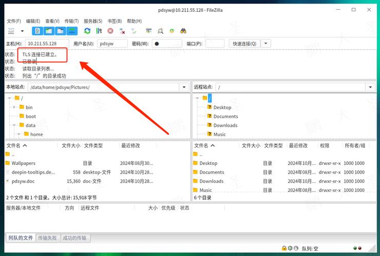This screenshot has width=380, height=256.
Task: Click the padlock encryption status icon
Action: tap(284, 248)
